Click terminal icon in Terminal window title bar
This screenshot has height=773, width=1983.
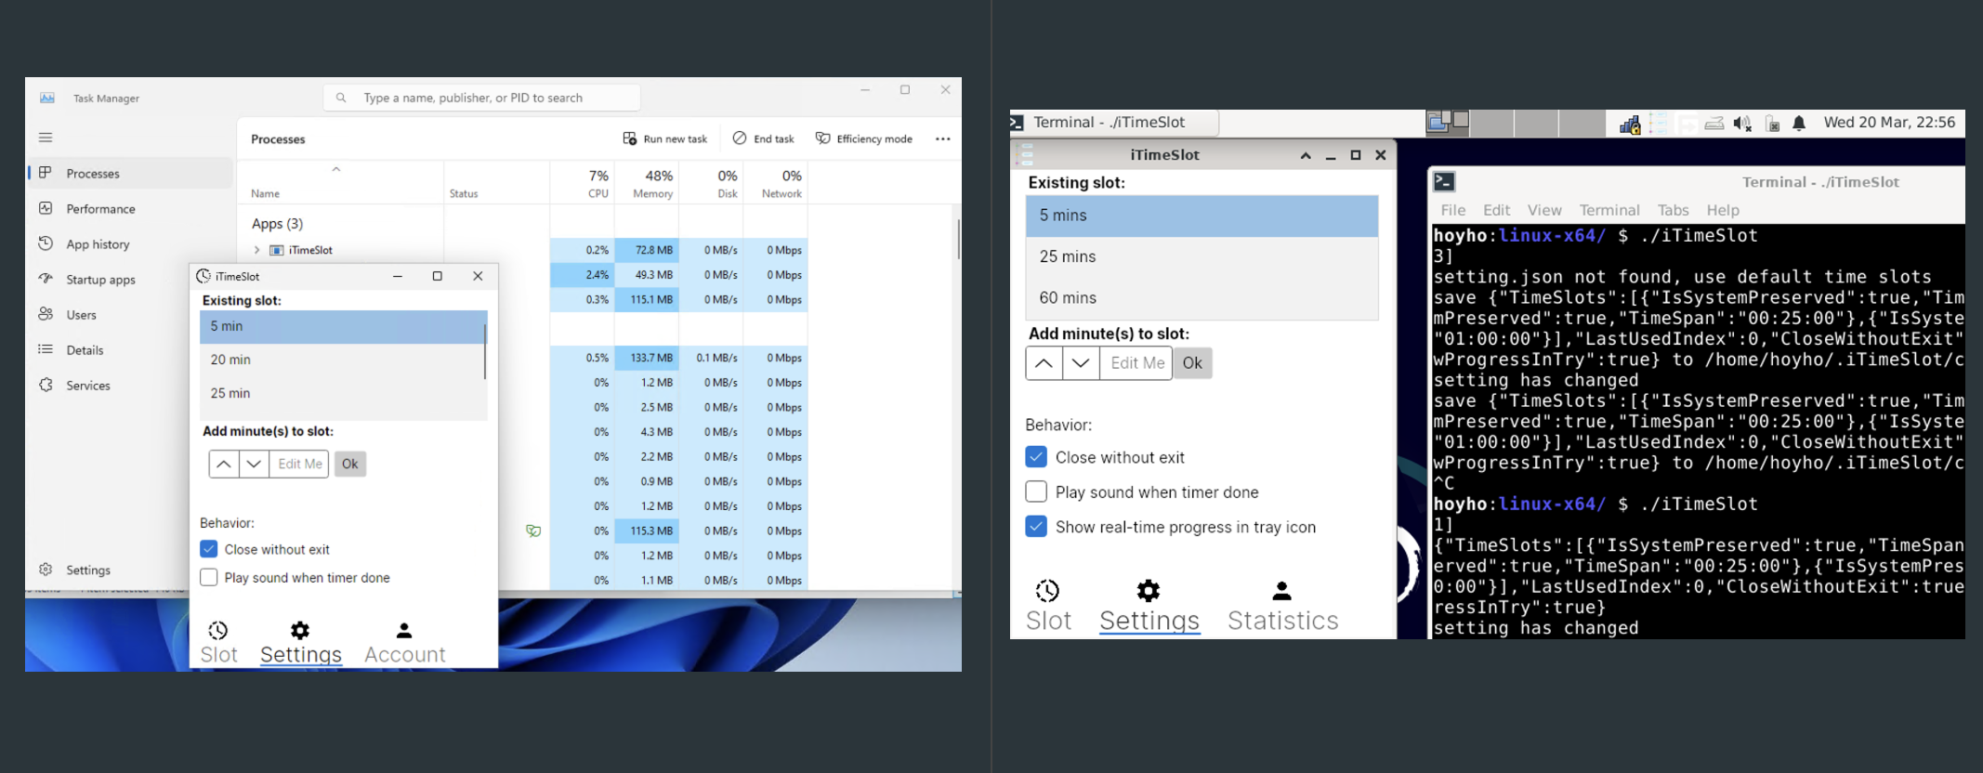[x=1444, y=182]
